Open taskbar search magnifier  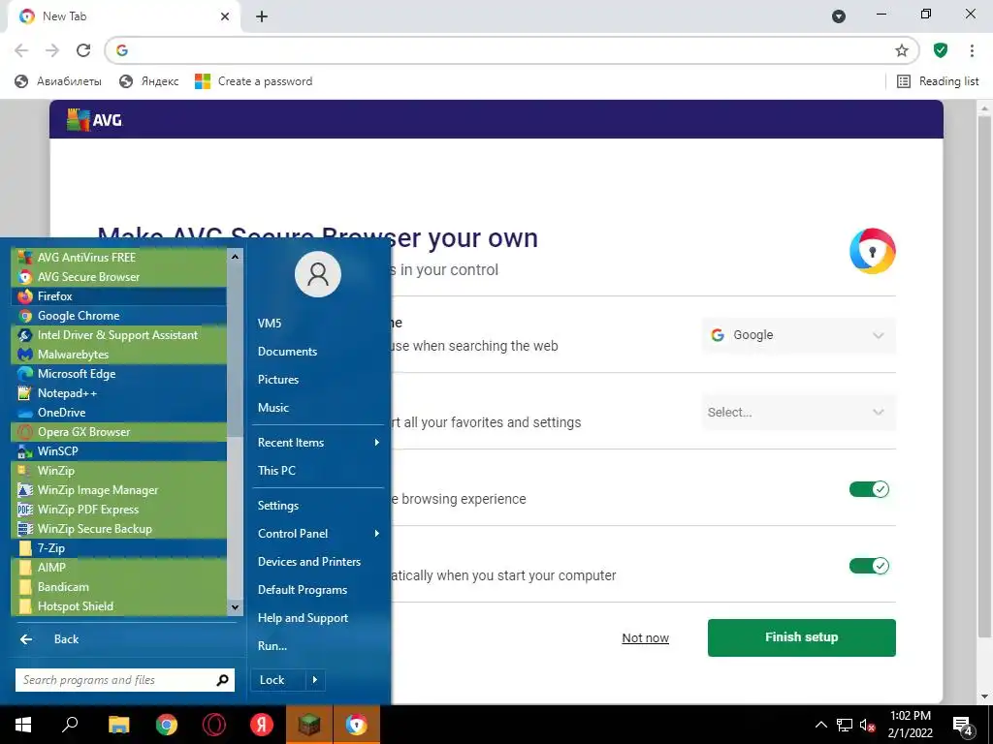coord(70,725)
